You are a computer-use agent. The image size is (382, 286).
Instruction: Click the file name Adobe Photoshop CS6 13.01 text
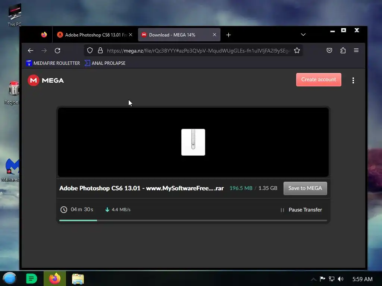(x=141, y=188)
